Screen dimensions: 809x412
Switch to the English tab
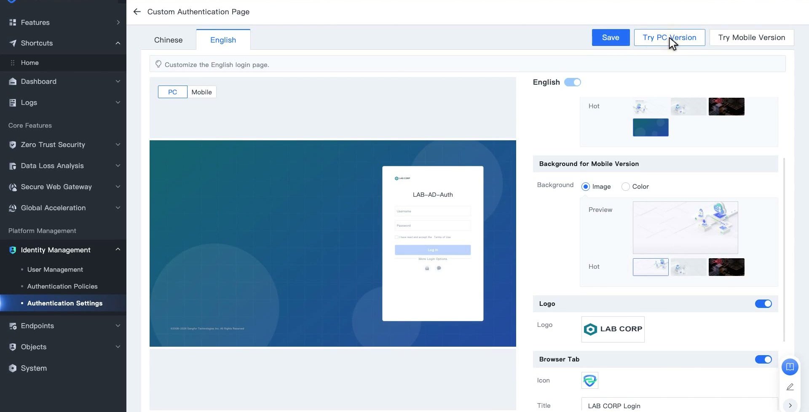(x=223, y=40)
